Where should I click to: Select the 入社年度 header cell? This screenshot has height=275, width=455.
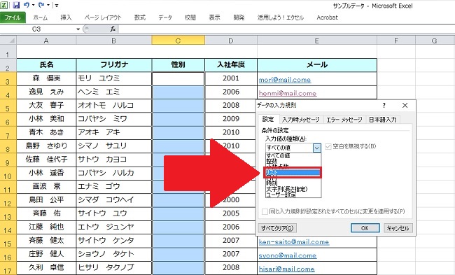231,65
